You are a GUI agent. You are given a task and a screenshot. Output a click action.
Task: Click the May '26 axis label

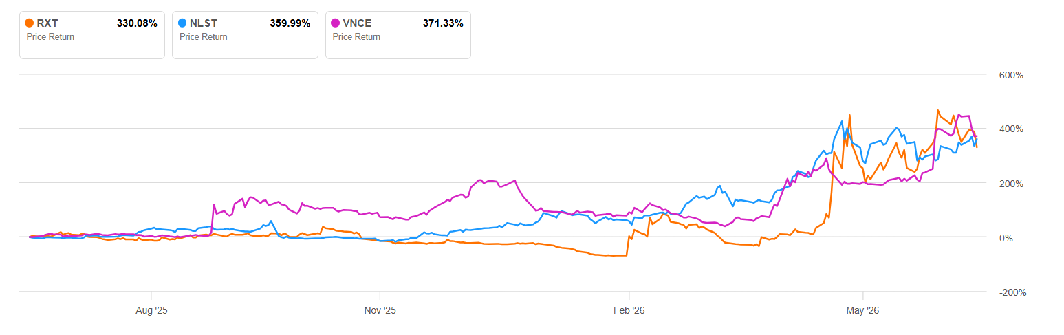[x=863, y=310]
